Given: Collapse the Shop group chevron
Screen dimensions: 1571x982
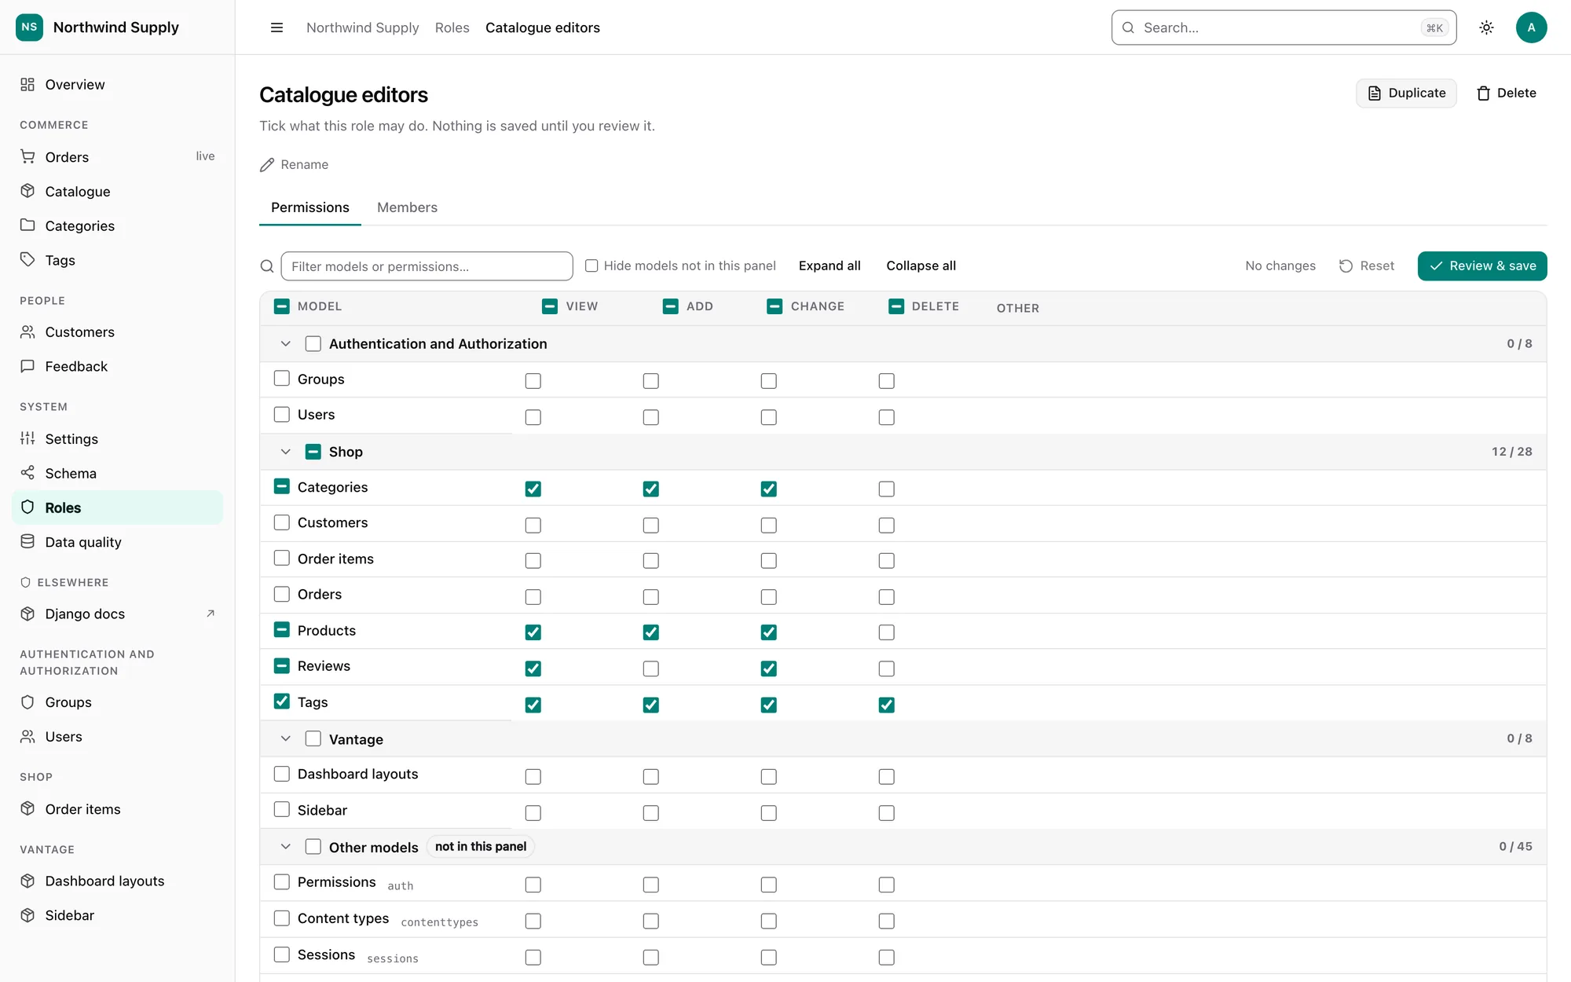Looking at the screenshot, I should (286, 452).
